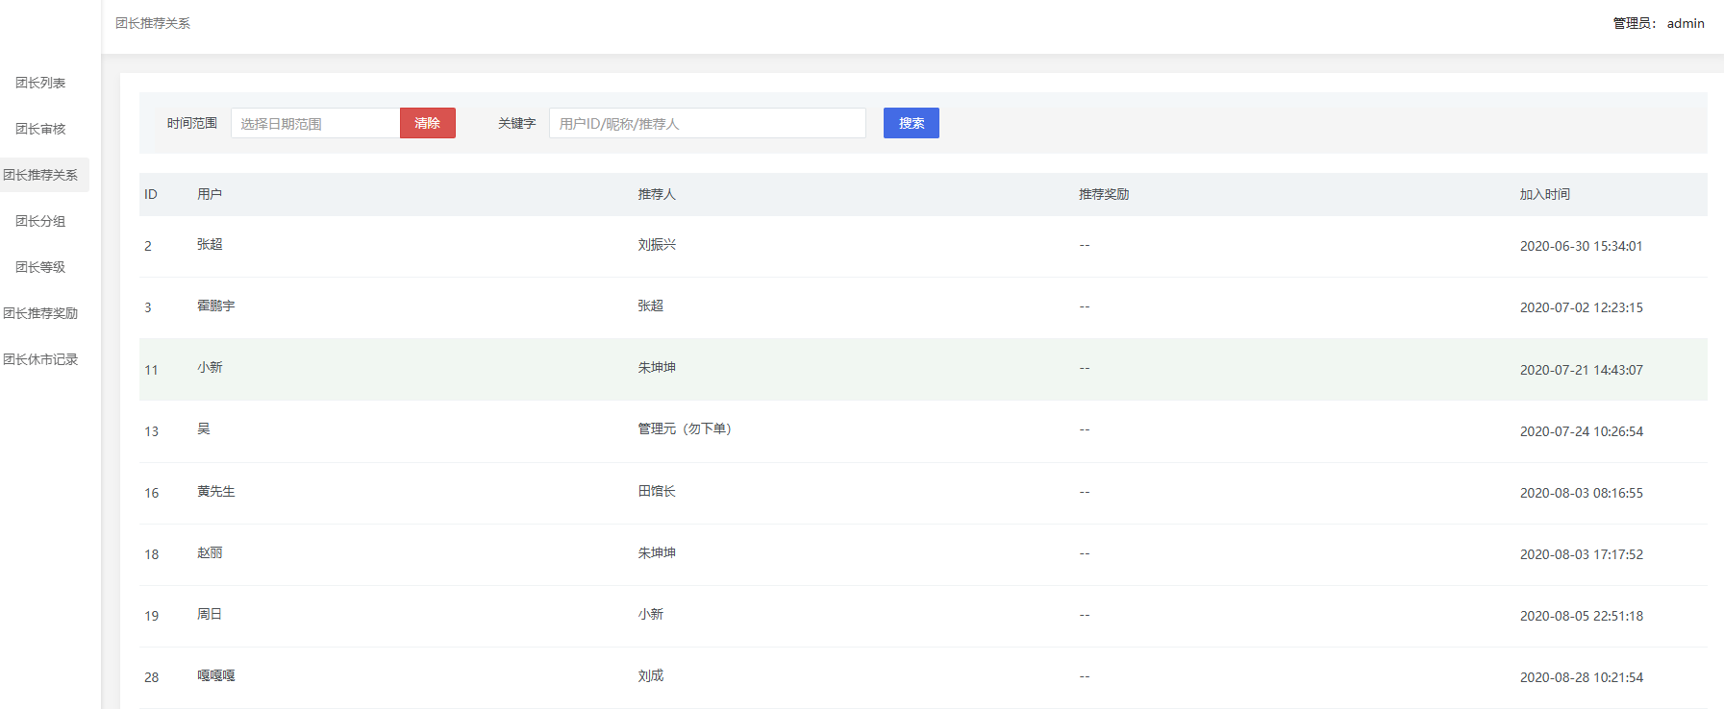This screenshot has height=709, width=1724.
Task: Open 团长休市记录 in sidebar
Action: pyautogui.click(x=40, y=359)
